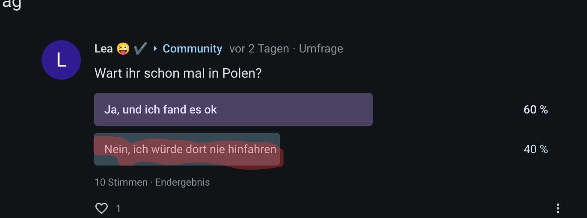Open Lea's profile by username
Viewport: 587px width, 218px height.
point(104,49)
